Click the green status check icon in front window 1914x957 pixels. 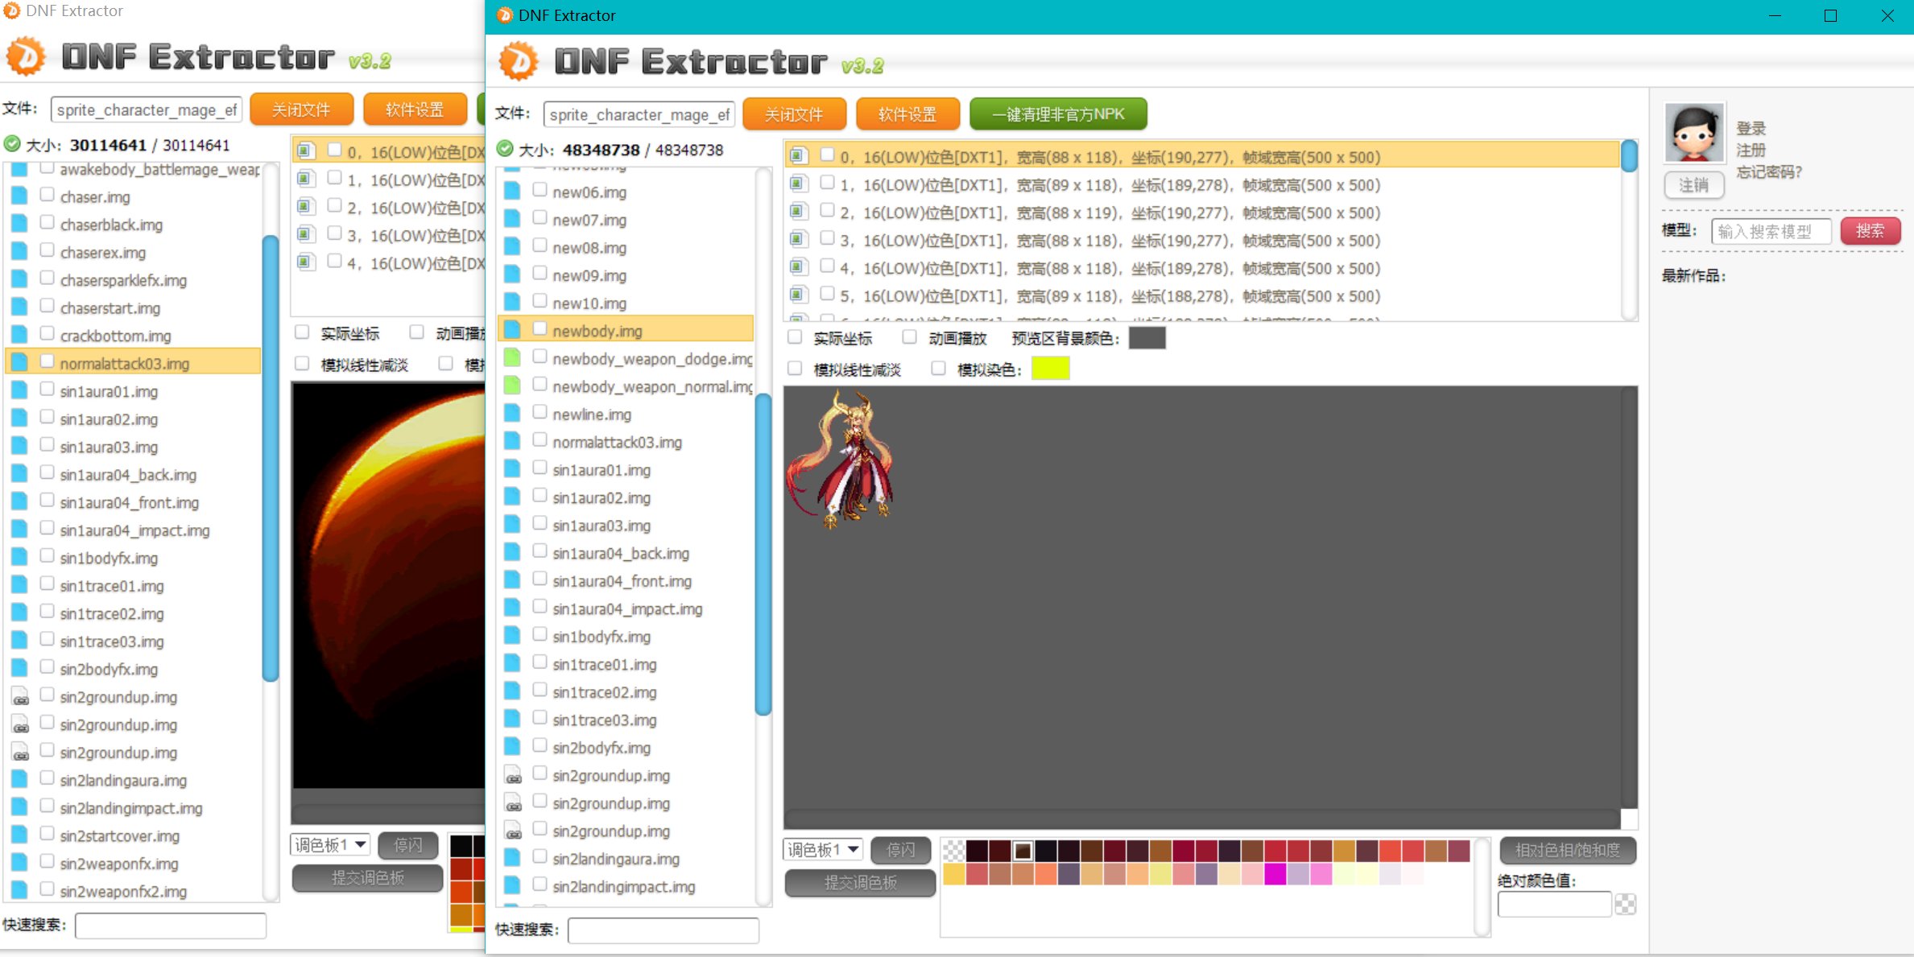505,149
